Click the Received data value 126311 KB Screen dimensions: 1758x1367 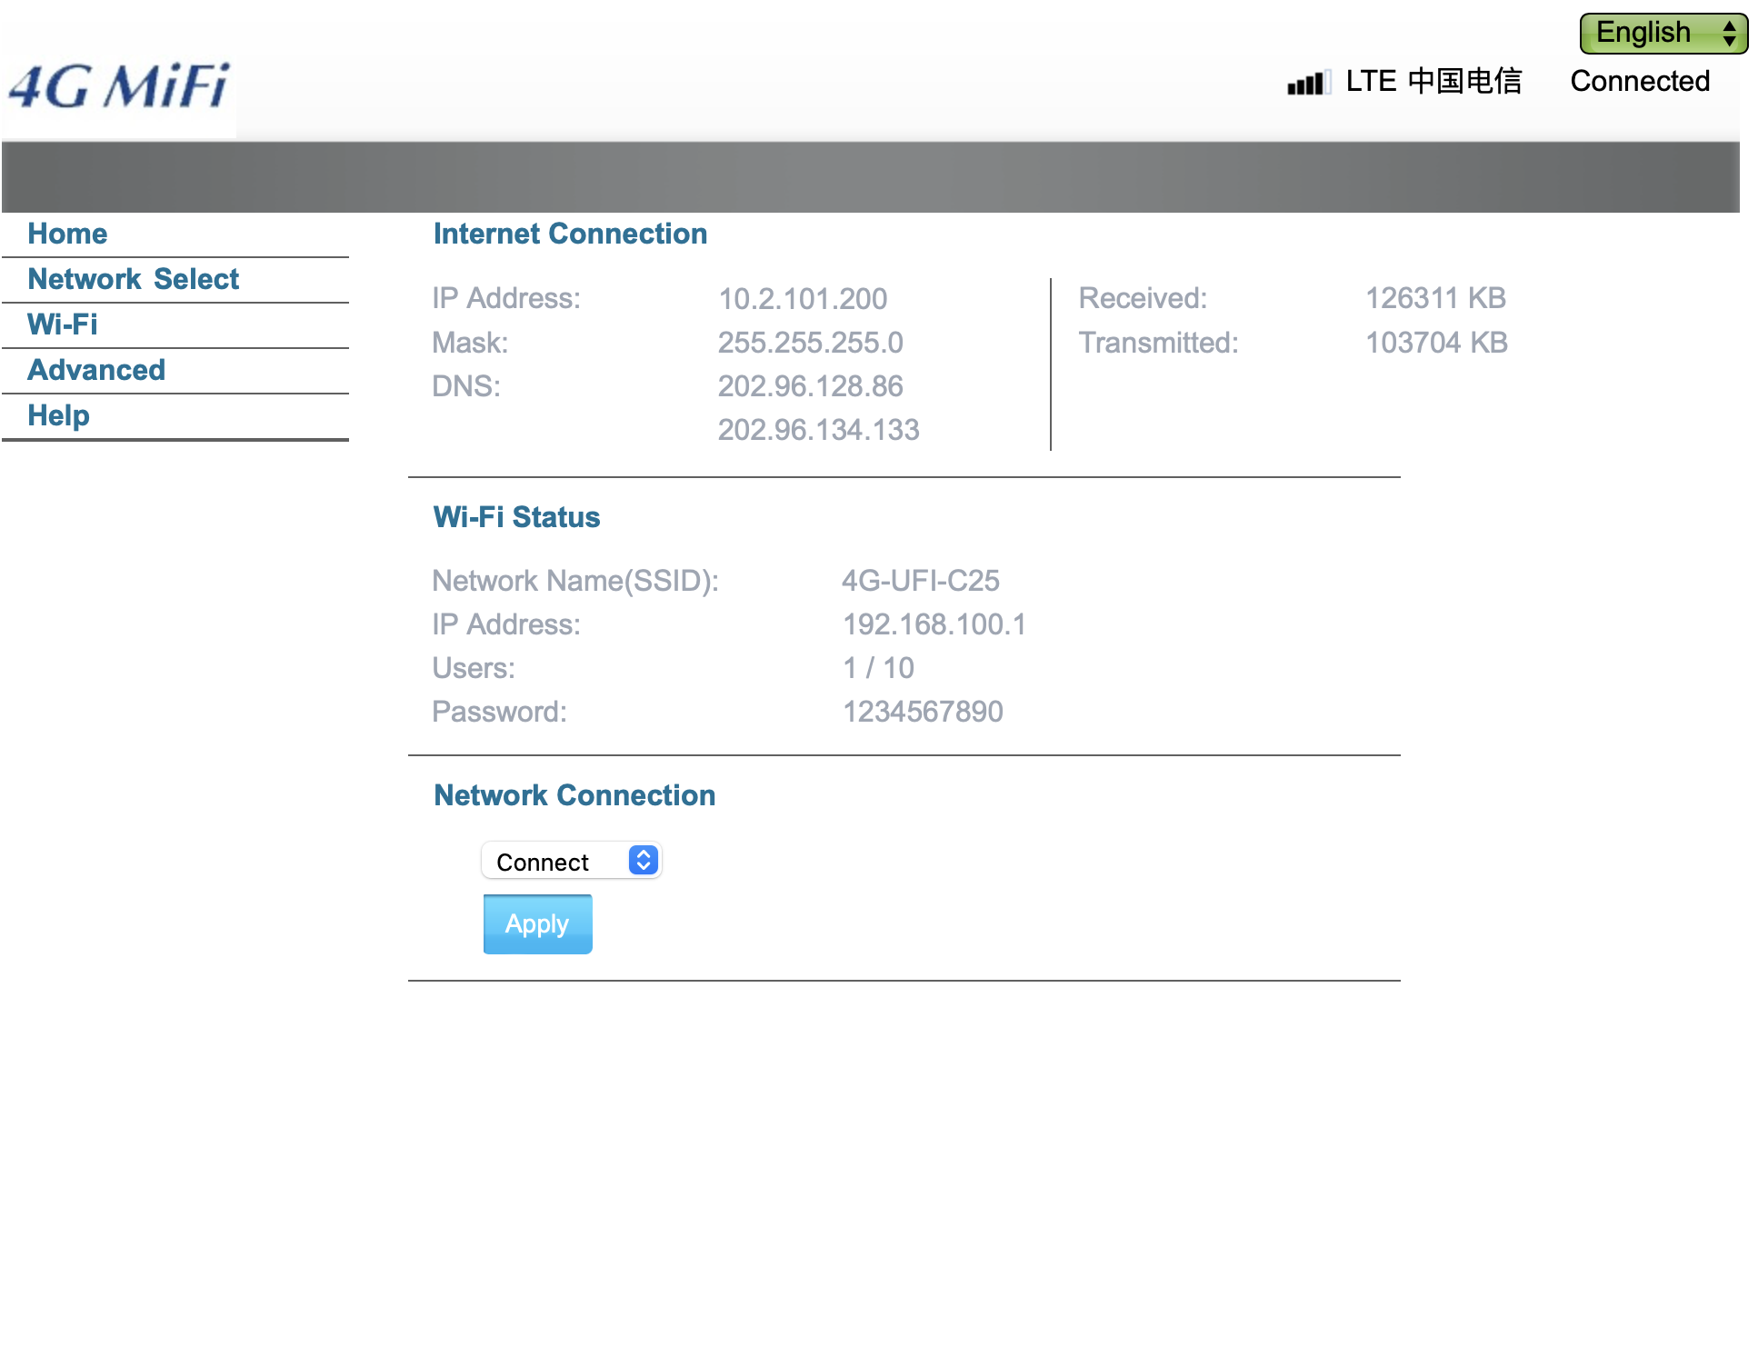point(1435,298)
